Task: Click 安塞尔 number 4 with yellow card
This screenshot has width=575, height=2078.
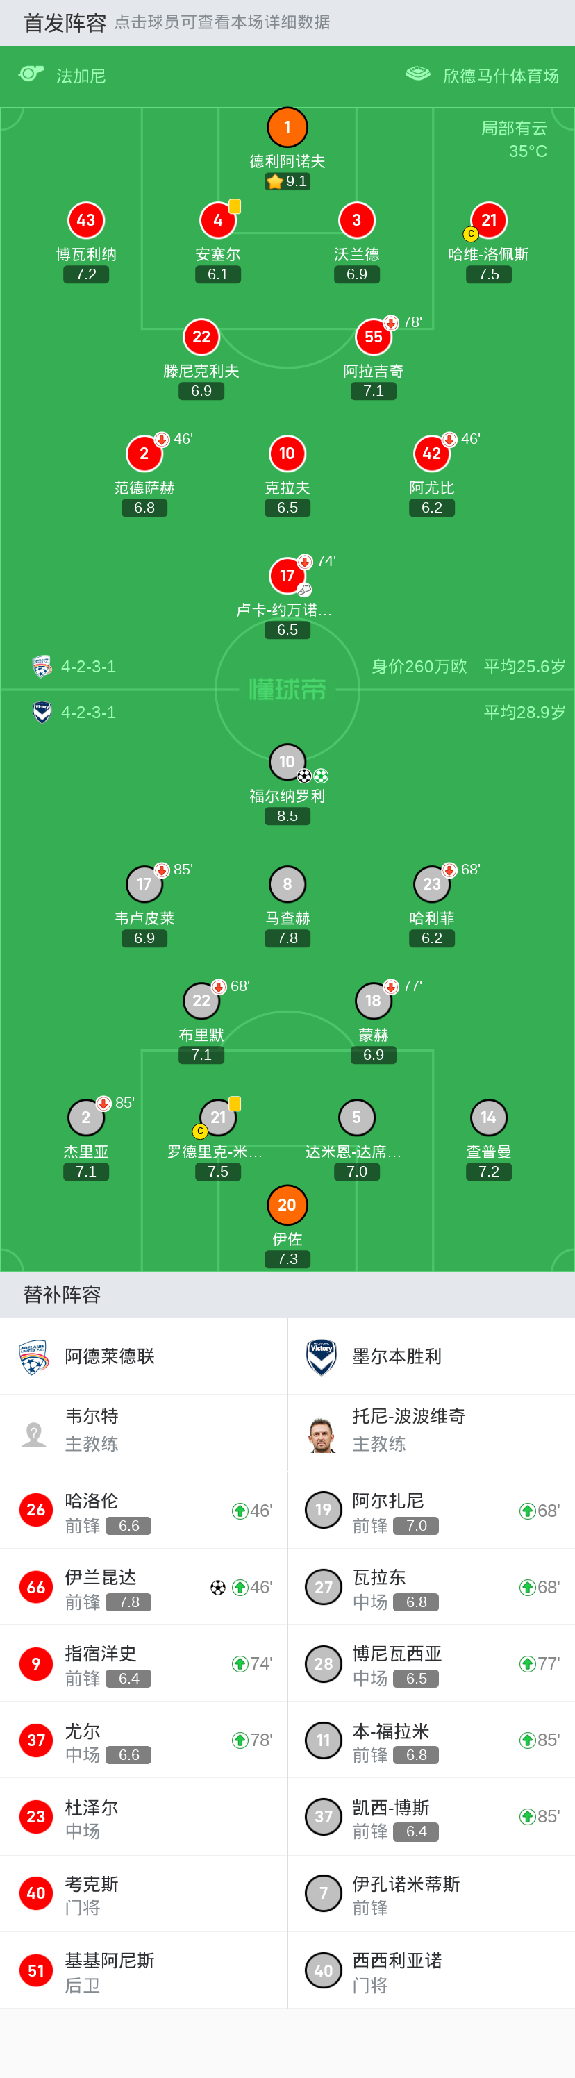Action: pos(218,220)
